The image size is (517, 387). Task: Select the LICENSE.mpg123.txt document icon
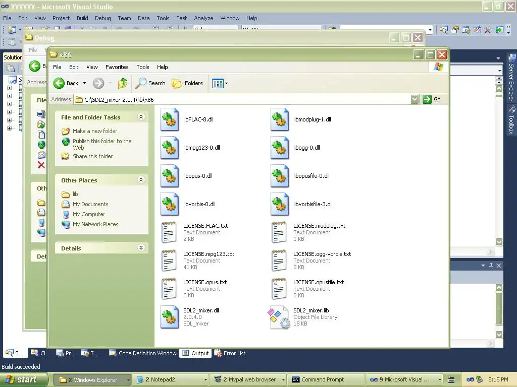(x=169, y=261)
